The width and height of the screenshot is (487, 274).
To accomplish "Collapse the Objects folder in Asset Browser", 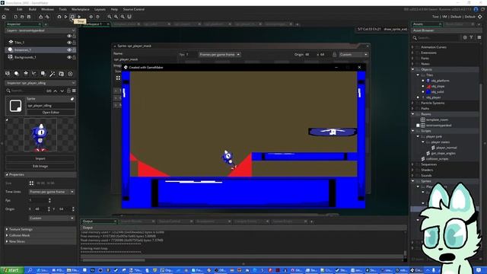I will pyautogui.click(x=412, y=69).
